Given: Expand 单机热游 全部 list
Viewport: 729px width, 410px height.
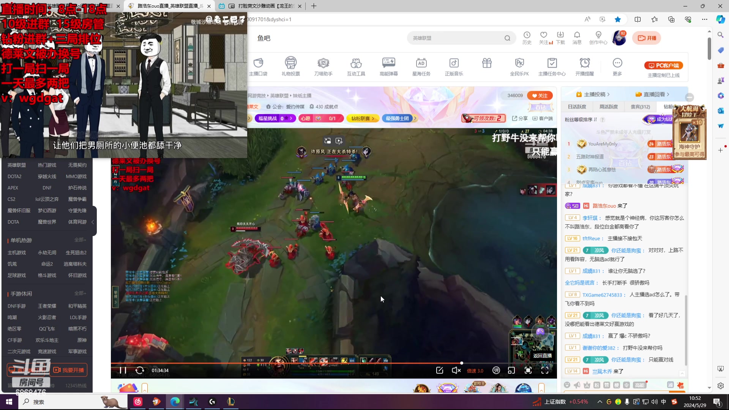Looking at the screenshot, I should 80,240.
